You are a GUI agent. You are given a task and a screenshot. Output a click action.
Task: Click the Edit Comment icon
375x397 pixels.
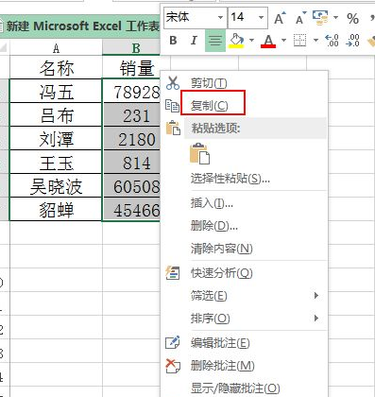pyautogui.click(x=173, y=342)
